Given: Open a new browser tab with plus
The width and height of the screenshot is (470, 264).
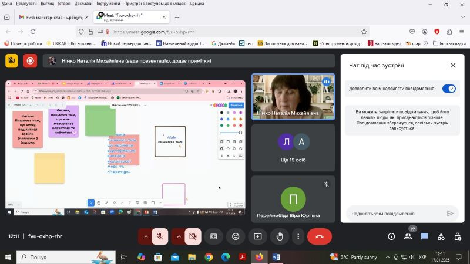Looking at the screenshot, I should tap(177, 18).
